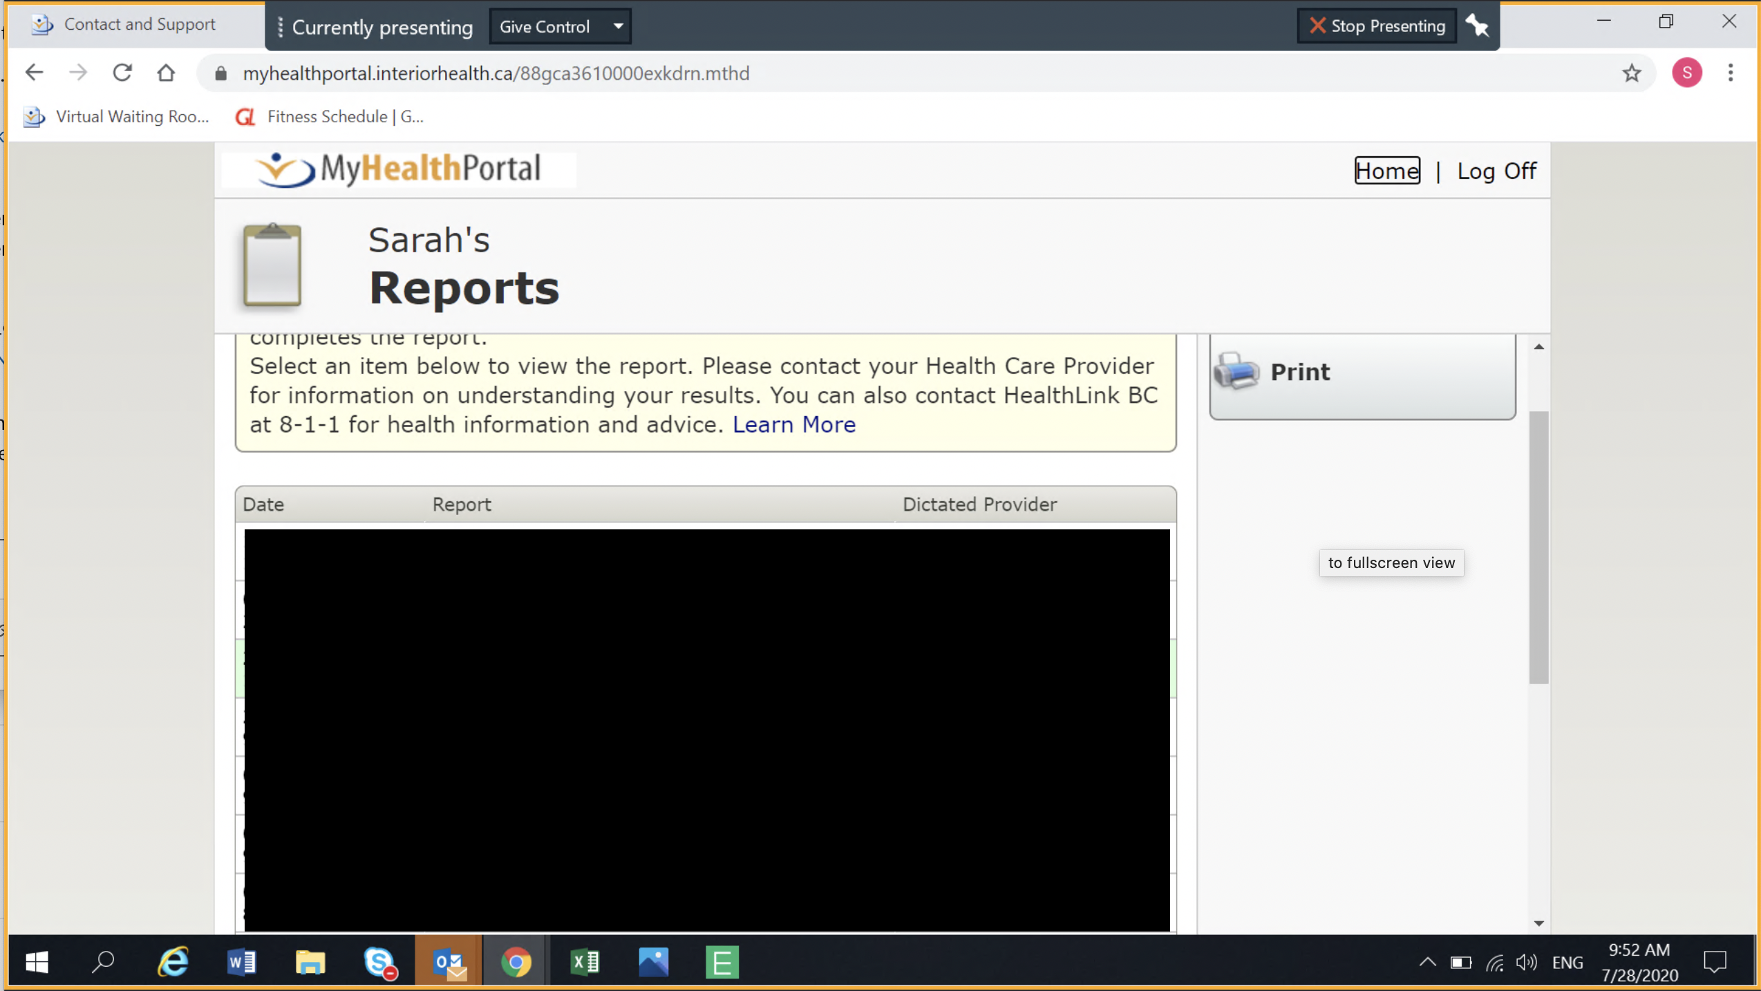Image resolution: width=1761 pixels, height=991 pixels.
Task: Reload the page with the refresh icon
Action: [122, 73]
